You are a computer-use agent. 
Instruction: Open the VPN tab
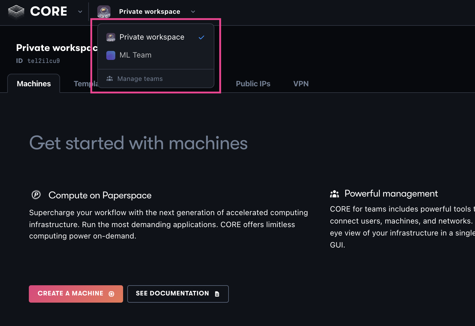click(x=301, y=84)
